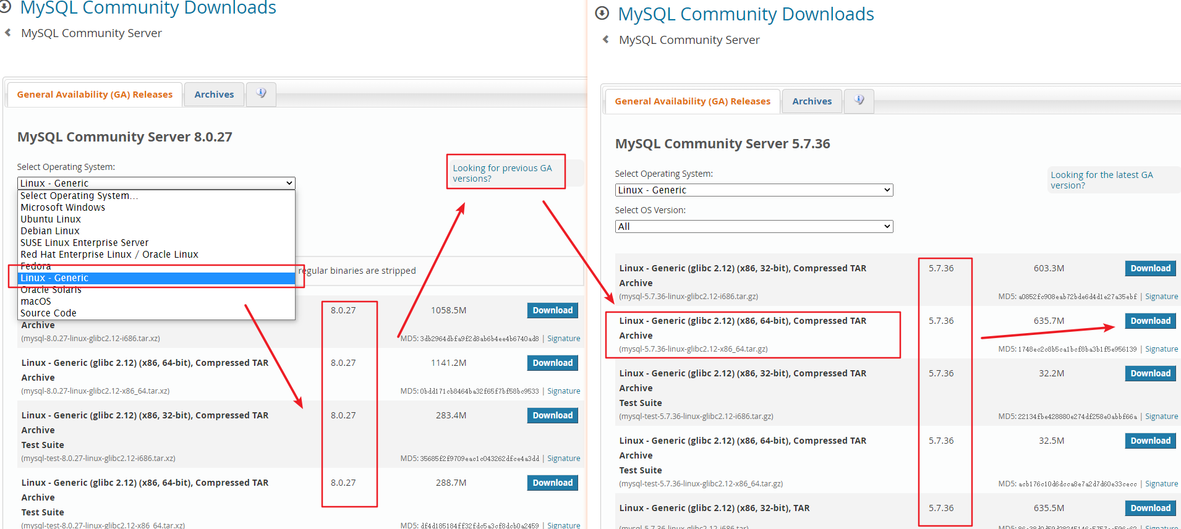Open the info icon tab on the left page
Viewport: 1181px width, 529px height.
coord(261,94)
